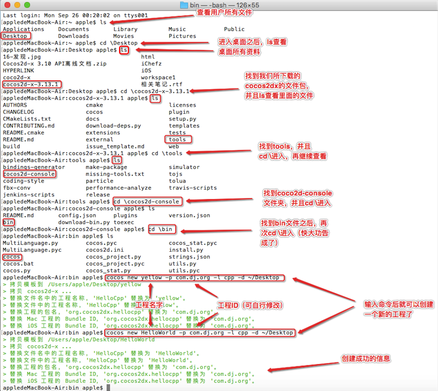Screen dimensions: 438x391
Task: Select "Pictures" in the home listing
Action: click(x=182, y=36)
